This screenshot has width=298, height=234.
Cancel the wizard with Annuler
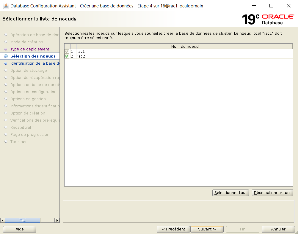(278, 229)
